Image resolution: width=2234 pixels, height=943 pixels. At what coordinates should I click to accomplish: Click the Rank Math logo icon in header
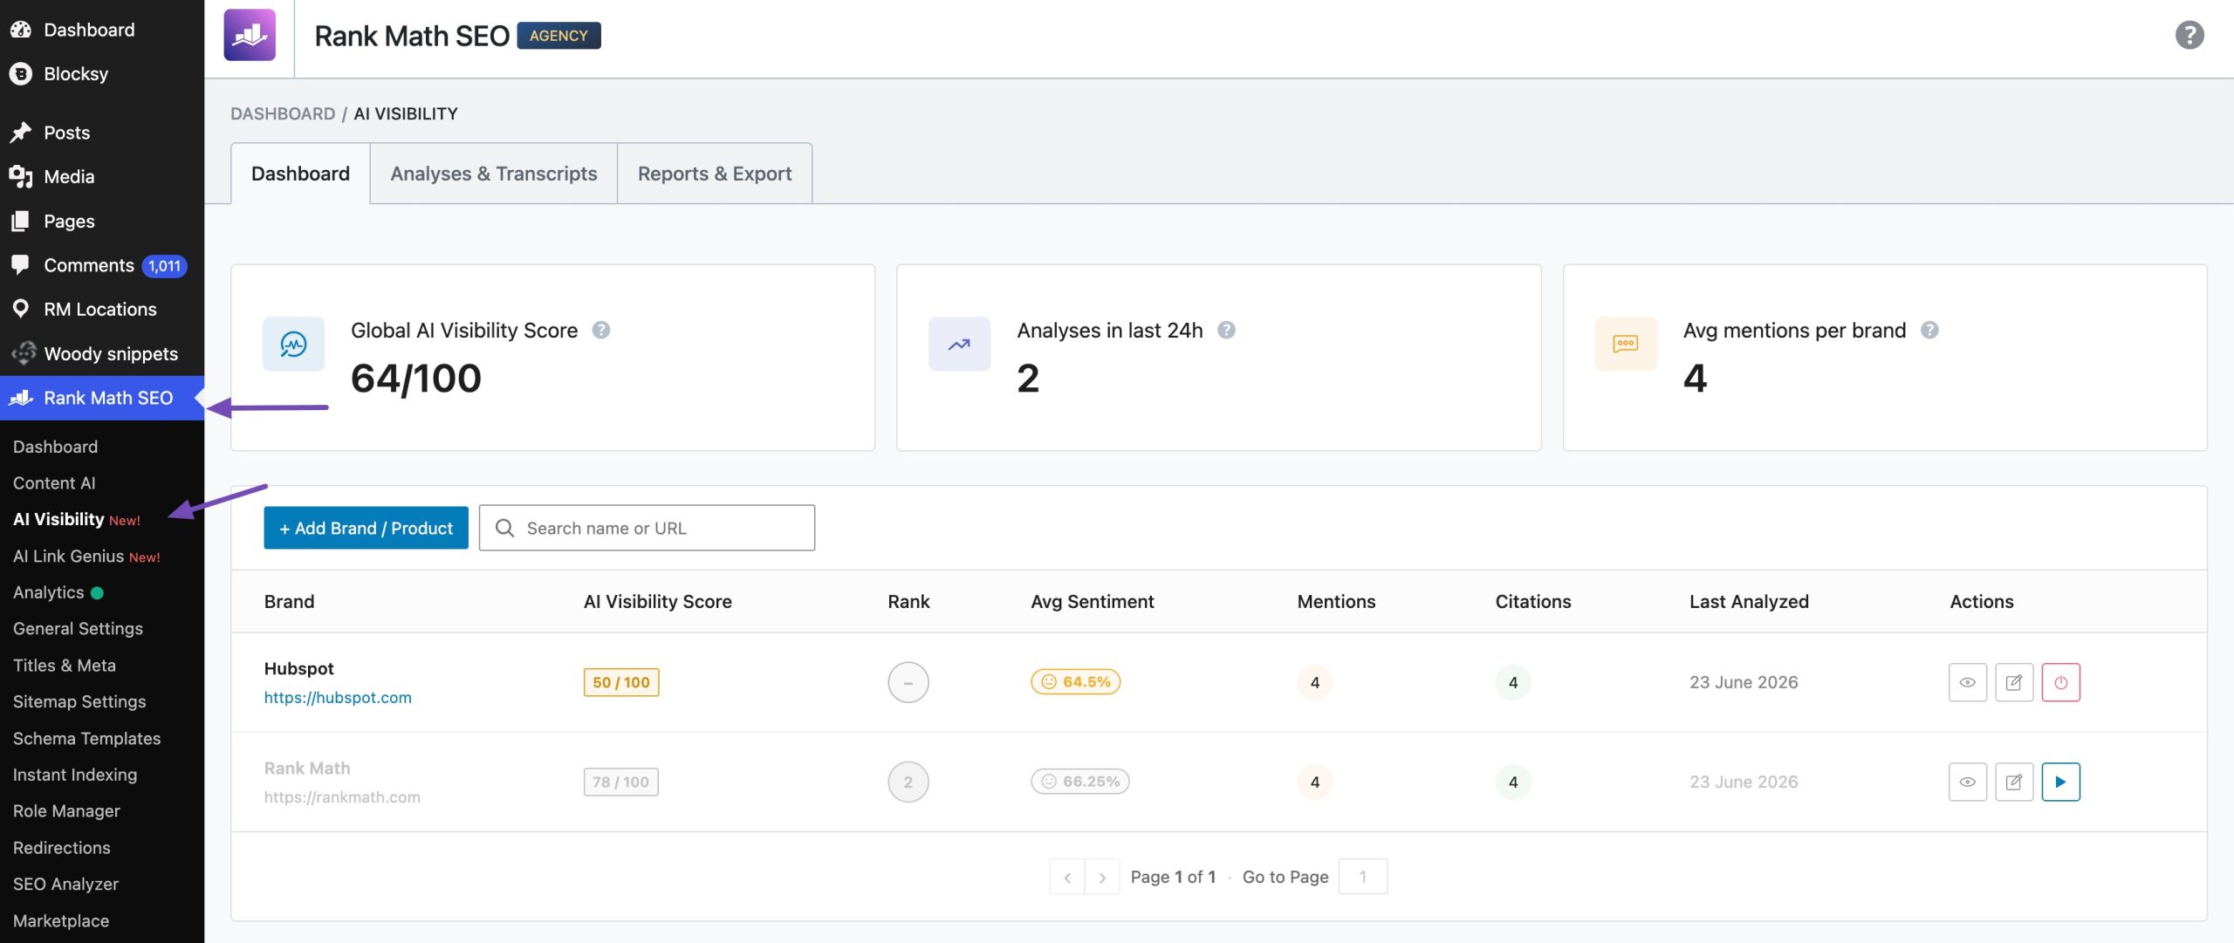(x=250, y=35)
